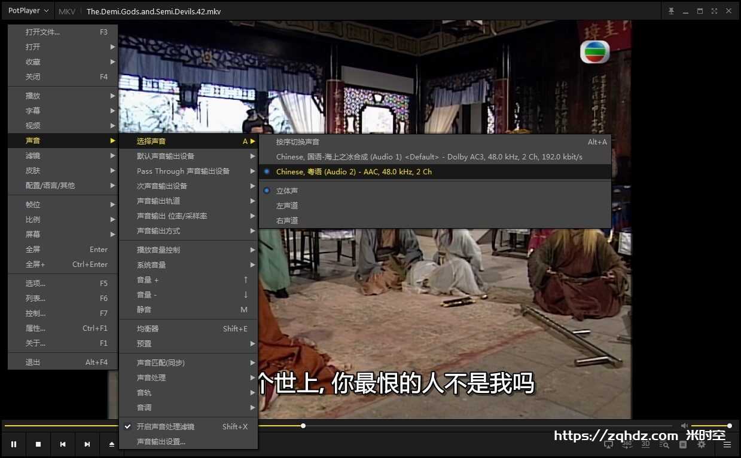
Task: Expand the 播放 playback submenu
Action: pyautogui.click(x=63, y=96)
